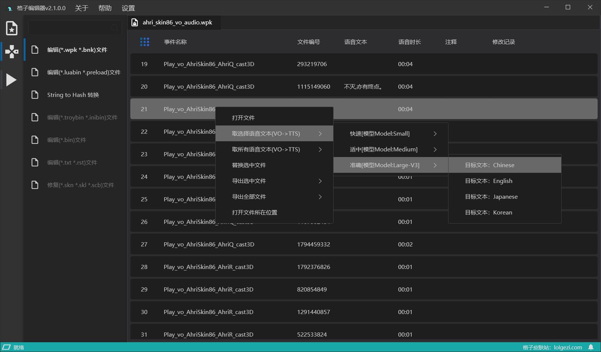Click the search magnifier icon in sidebar
601x352 pixels.
[115, 28]
